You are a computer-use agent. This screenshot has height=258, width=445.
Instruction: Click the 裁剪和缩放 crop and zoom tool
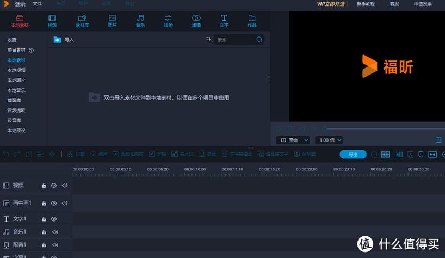pos(128,154)
